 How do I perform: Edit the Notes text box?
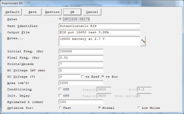(x=99, y=41)
